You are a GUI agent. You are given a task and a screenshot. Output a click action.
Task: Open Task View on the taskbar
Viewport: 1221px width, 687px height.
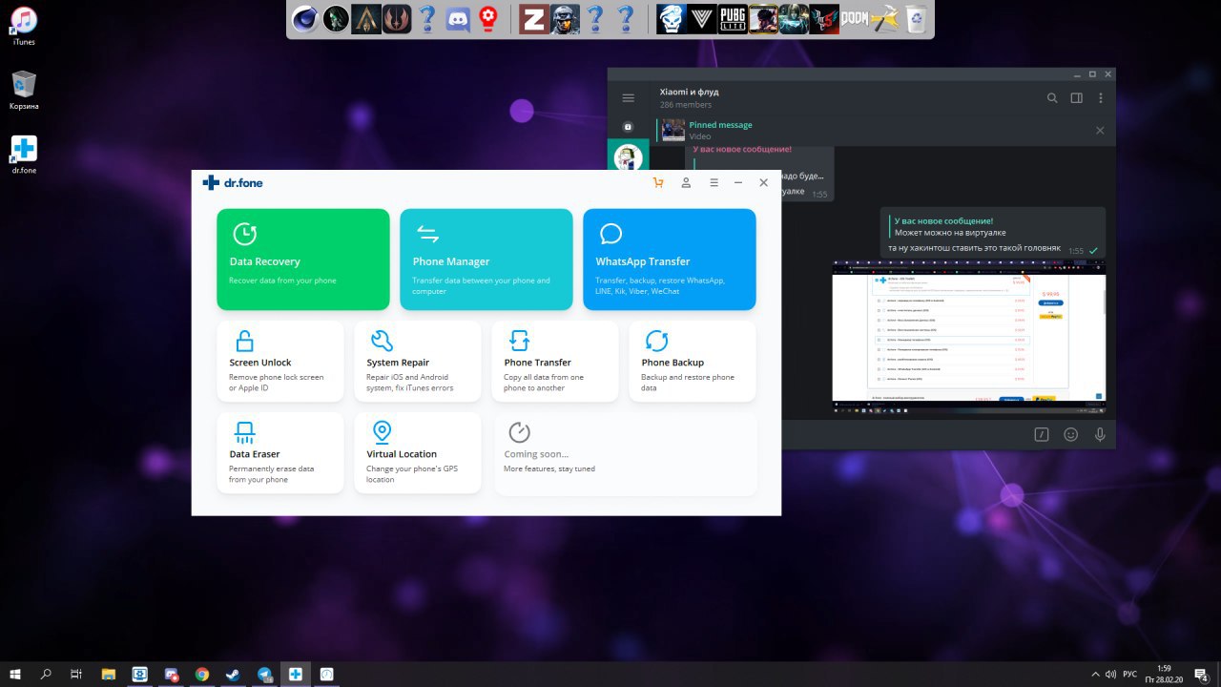[77, 674]
